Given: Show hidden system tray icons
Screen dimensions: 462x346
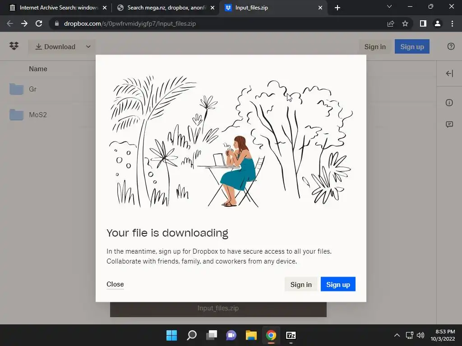Looking at the screenshot, I should (x=397, y=335).
